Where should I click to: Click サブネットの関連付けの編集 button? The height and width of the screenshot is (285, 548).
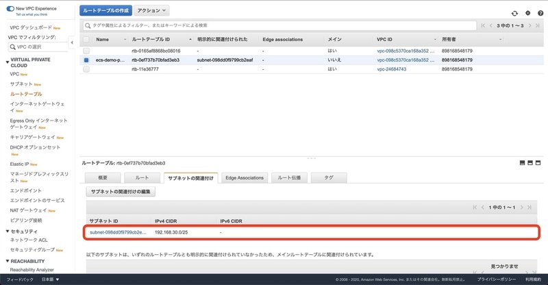click(121, 192)
